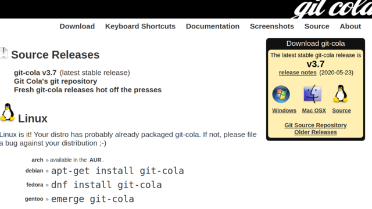Screen dimensions: 372x209
Task: Open the About page
Action: (350, 26)
